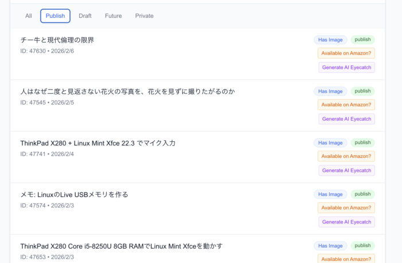Click the Has Image badge on post 47630
Viewport: 402px width, 263px height.
click(330, 40)
